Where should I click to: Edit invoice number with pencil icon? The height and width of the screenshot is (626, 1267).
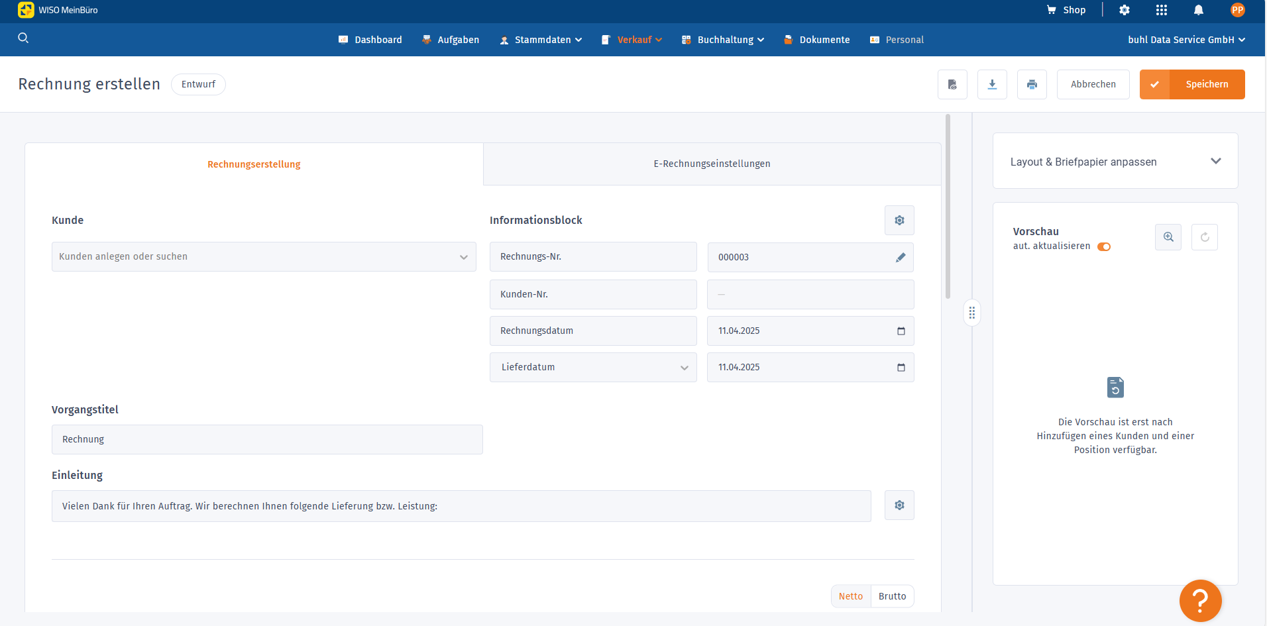(x=901, y=257)
